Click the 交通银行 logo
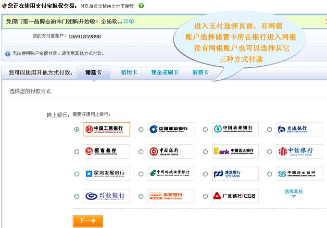The image size is (327, 228). 300,129
